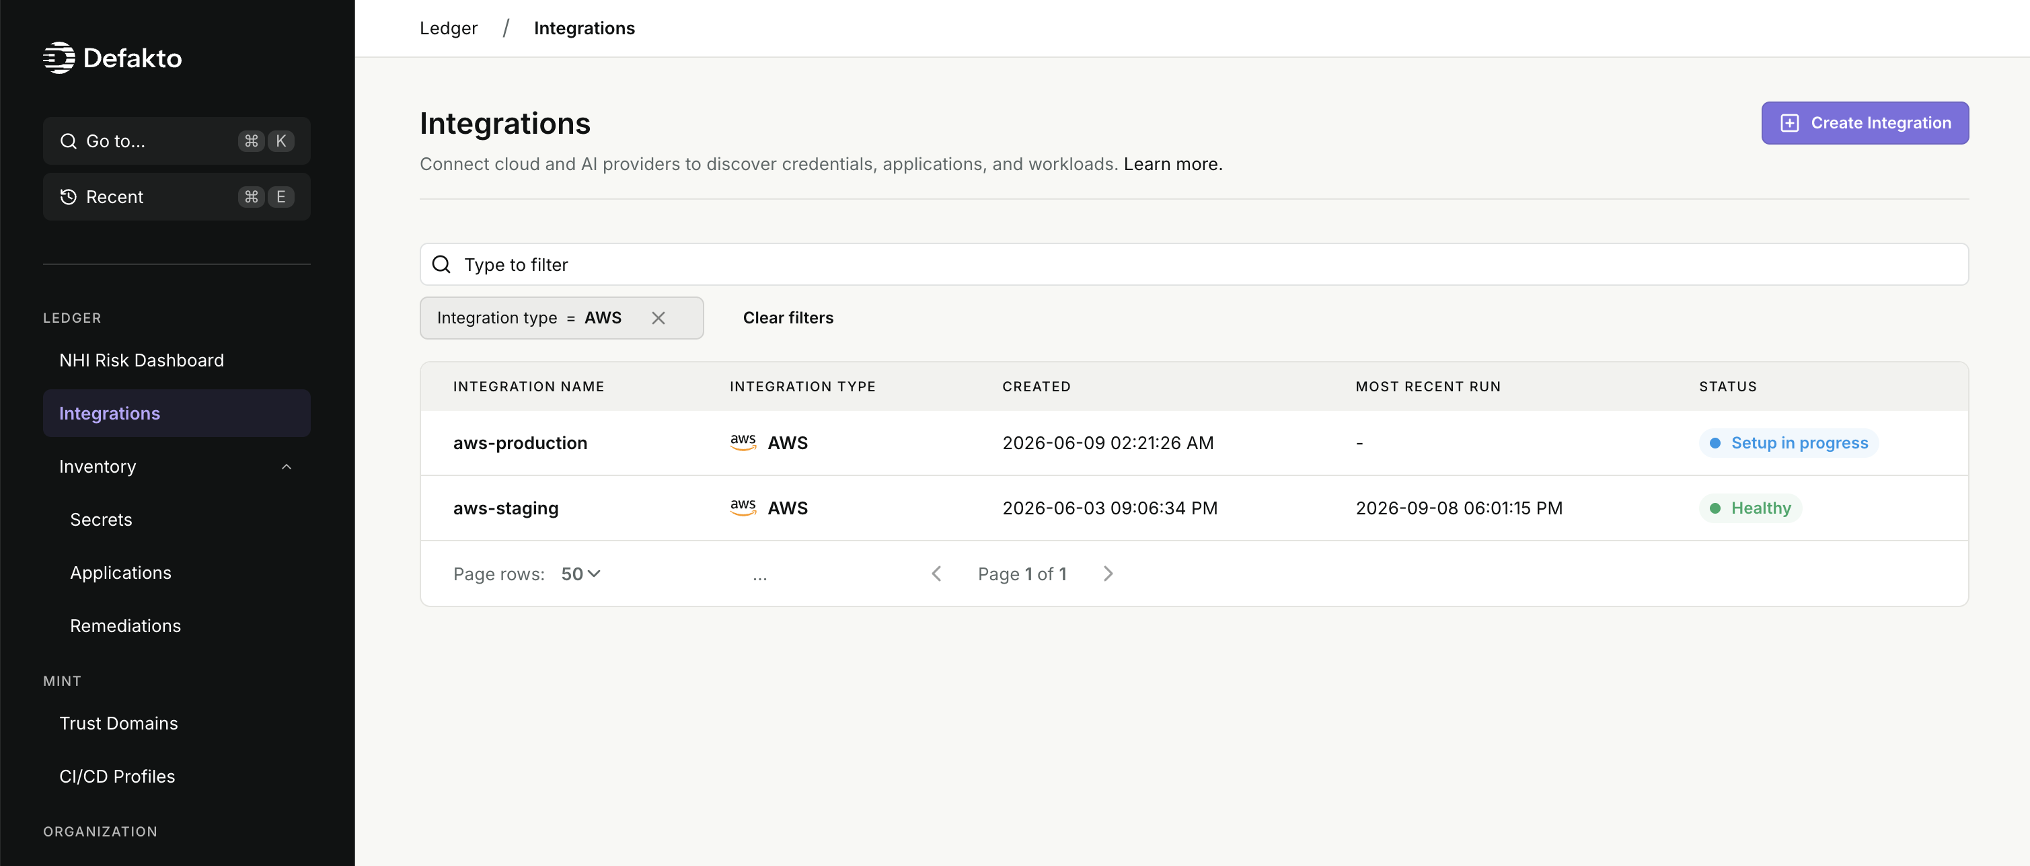Open Secrets under Inventory
This screenshot has width=2030, height=866.
coord(101,519)
